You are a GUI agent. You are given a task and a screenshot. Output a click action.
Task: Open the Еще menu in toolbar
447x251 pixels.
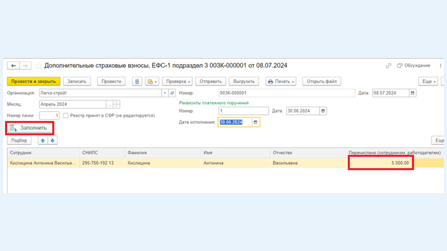pyautogui.click(x=428, y=81)
